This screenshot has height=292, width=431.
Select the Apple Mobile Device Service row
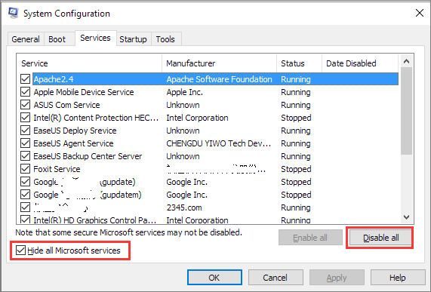pos(209,92)
